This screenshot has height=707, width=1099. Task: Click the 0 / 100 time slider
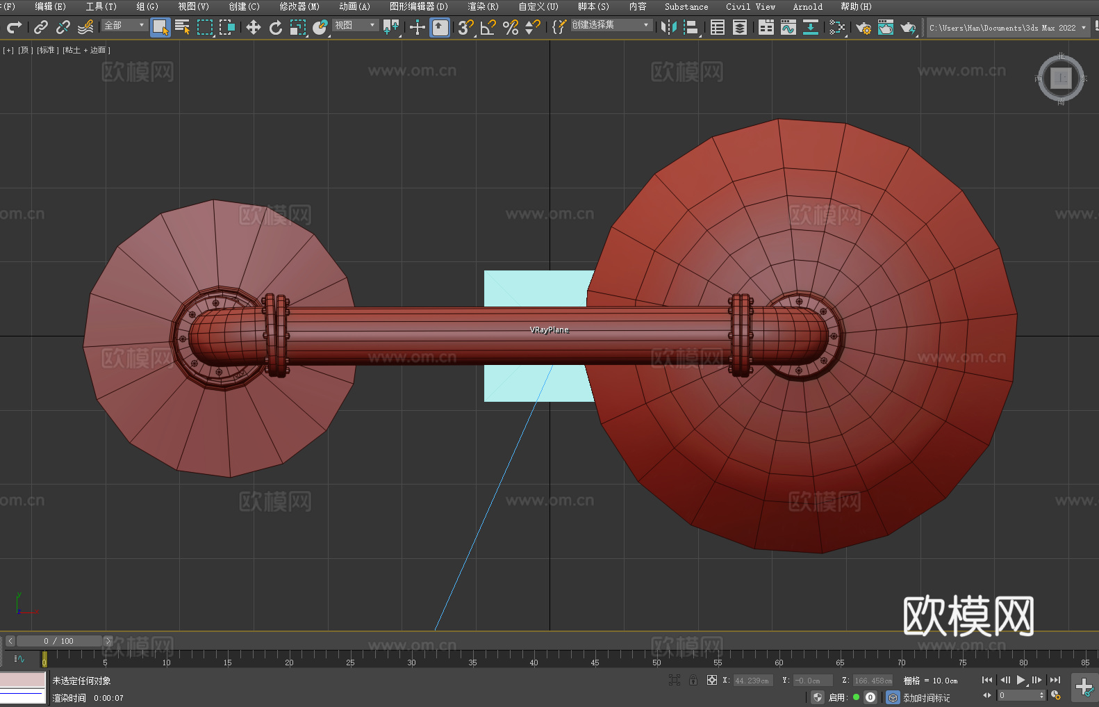tap(59, 641)
